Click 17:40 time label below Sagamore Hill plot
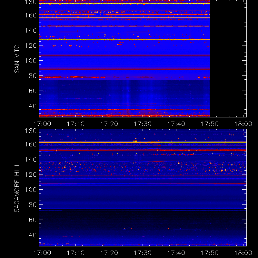This screenshot has width=258, height=258. [176, 253]
